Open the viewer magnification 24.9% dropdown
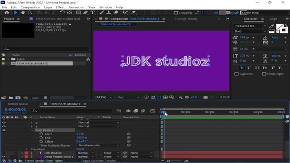290x163 pixels. click(x=103, y=97)
